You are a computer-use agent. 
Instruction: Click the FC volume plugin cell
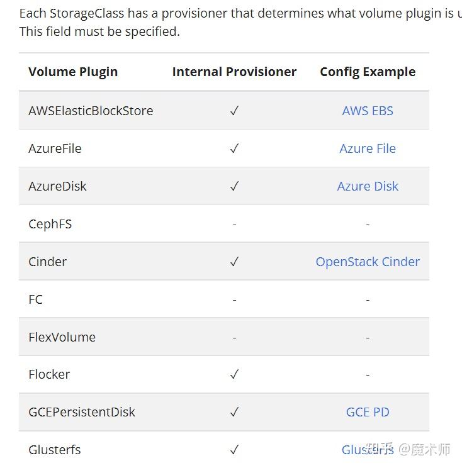tap(36, 299)
